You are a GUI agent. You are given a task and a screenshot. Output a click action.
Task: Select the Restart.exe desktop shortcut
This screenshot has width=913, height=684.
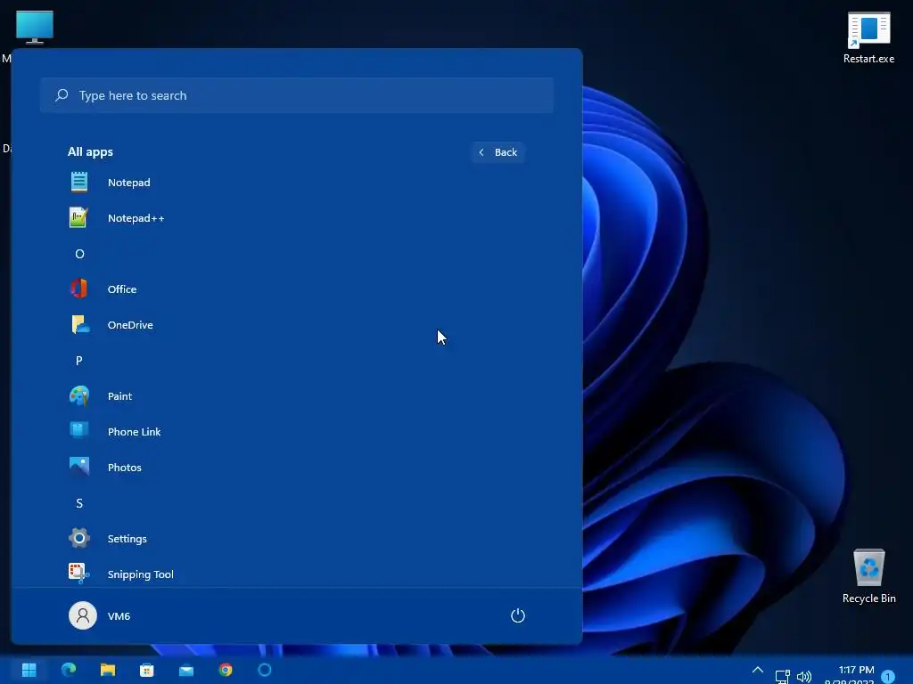[x=868, y=37]
